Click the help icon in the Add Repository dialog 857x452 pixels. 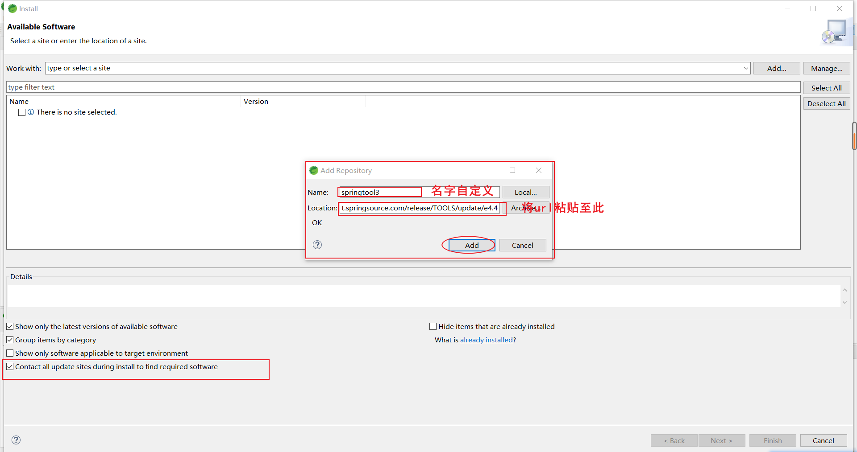coord(317,245)
